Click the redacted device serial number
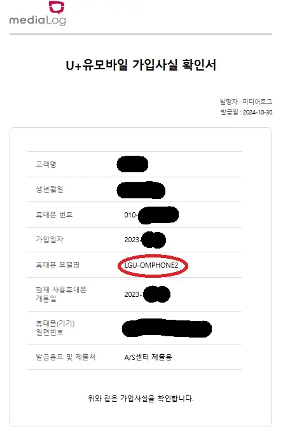 click(x=167, y=328)
